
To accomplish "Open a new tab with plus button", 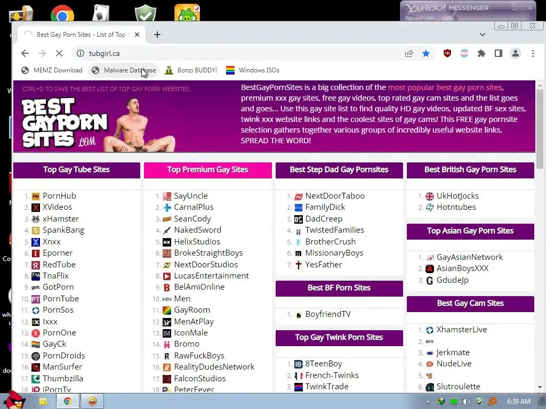I will (157, 35).
